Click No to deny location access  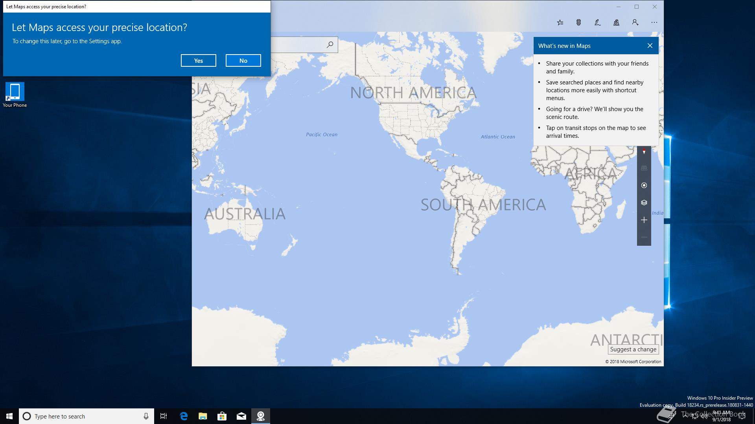tap(243, 60)
